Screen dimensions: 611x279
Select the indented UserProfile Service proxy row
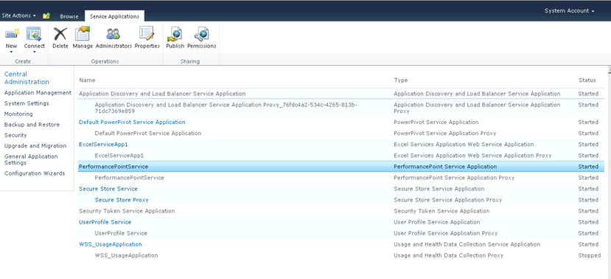point(341,233)
